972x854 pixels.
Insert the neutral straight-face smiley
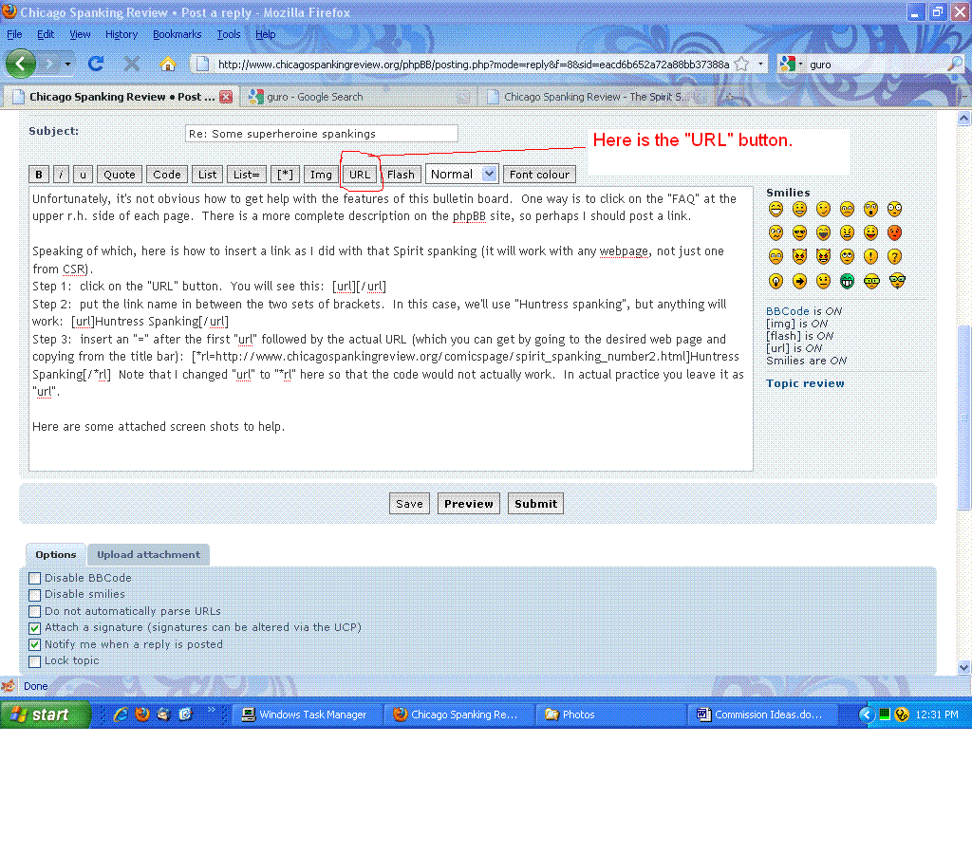[823, 282]
